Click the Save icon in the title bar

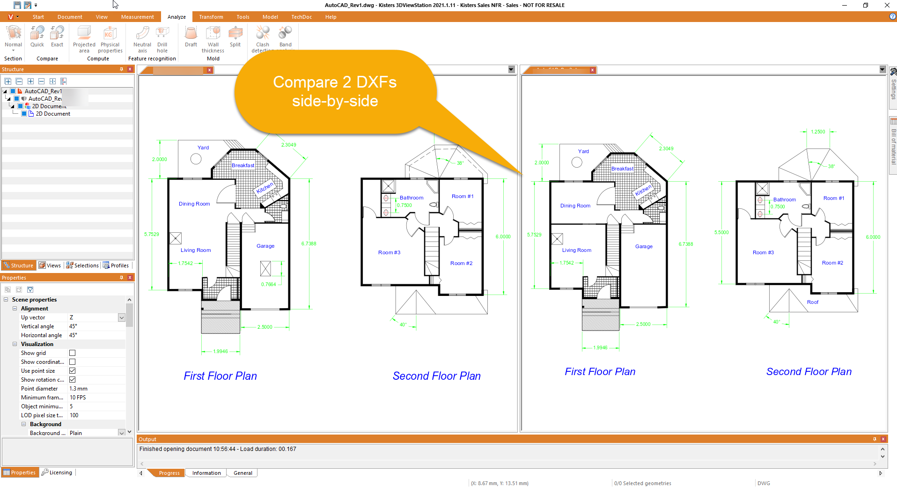pos(17,5)
